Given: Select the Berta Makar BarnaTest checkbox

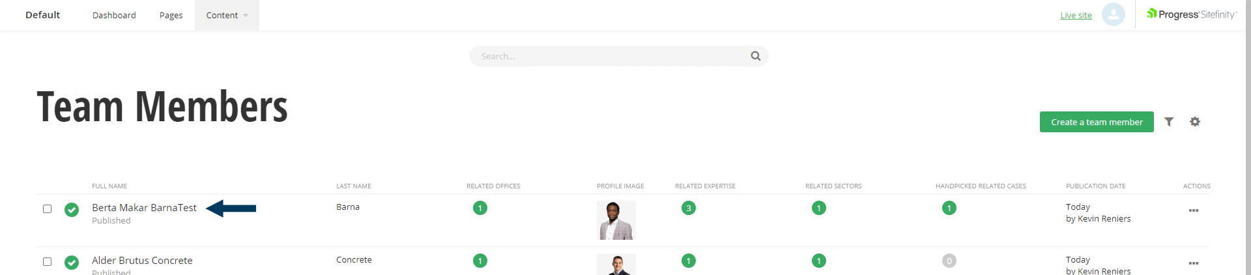Looking at the screenshot, I should tap(47, 209).
